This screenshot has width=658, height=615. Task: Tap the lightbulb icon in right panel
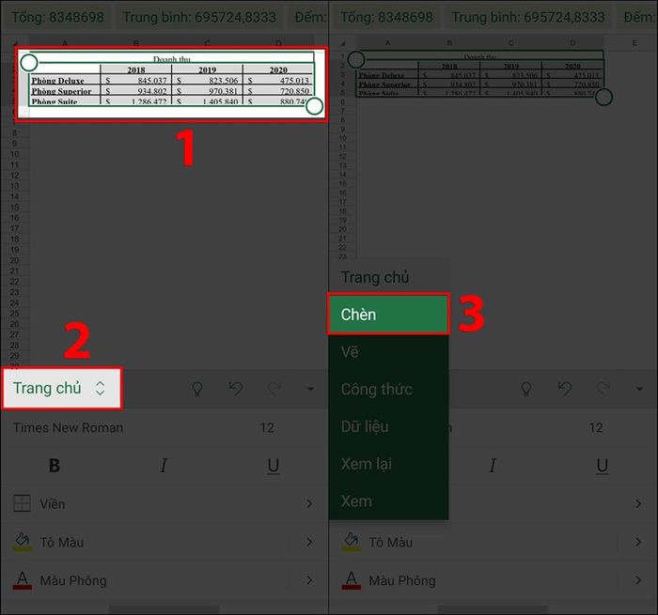[x=526, y=389]
